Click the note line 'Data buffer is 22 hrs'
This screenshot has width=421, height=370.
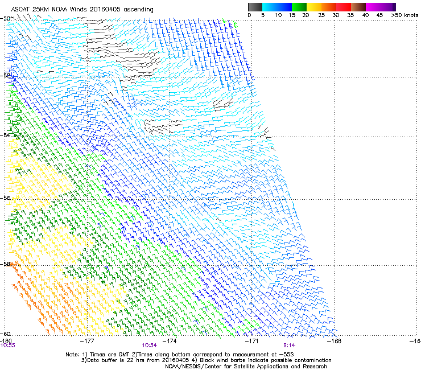coord(206,360)
